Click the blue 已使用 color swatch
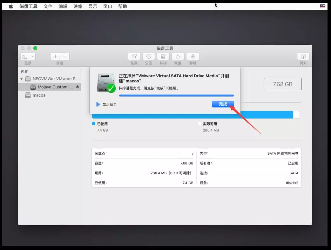The width and height of the screenshot is (331, 250). (94, 124)
